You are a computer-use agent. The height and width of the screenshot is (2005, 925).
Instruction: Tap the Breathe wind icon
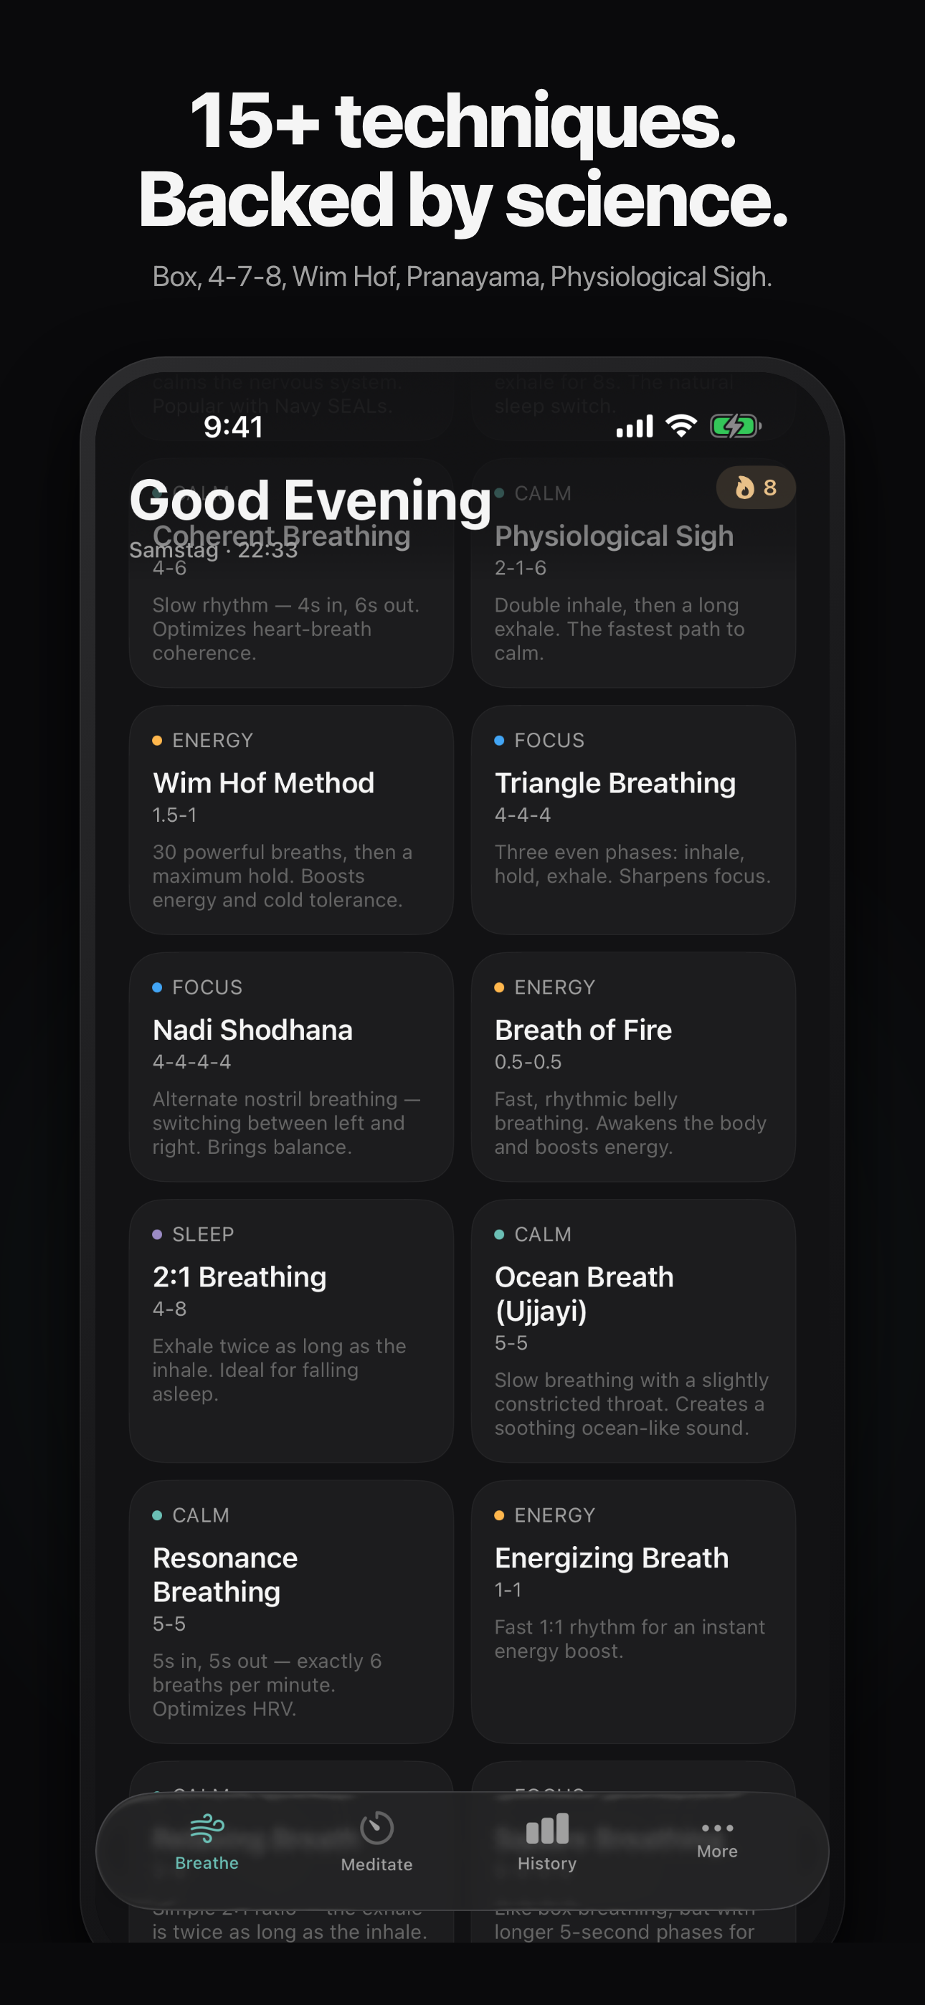[207, 1829]
